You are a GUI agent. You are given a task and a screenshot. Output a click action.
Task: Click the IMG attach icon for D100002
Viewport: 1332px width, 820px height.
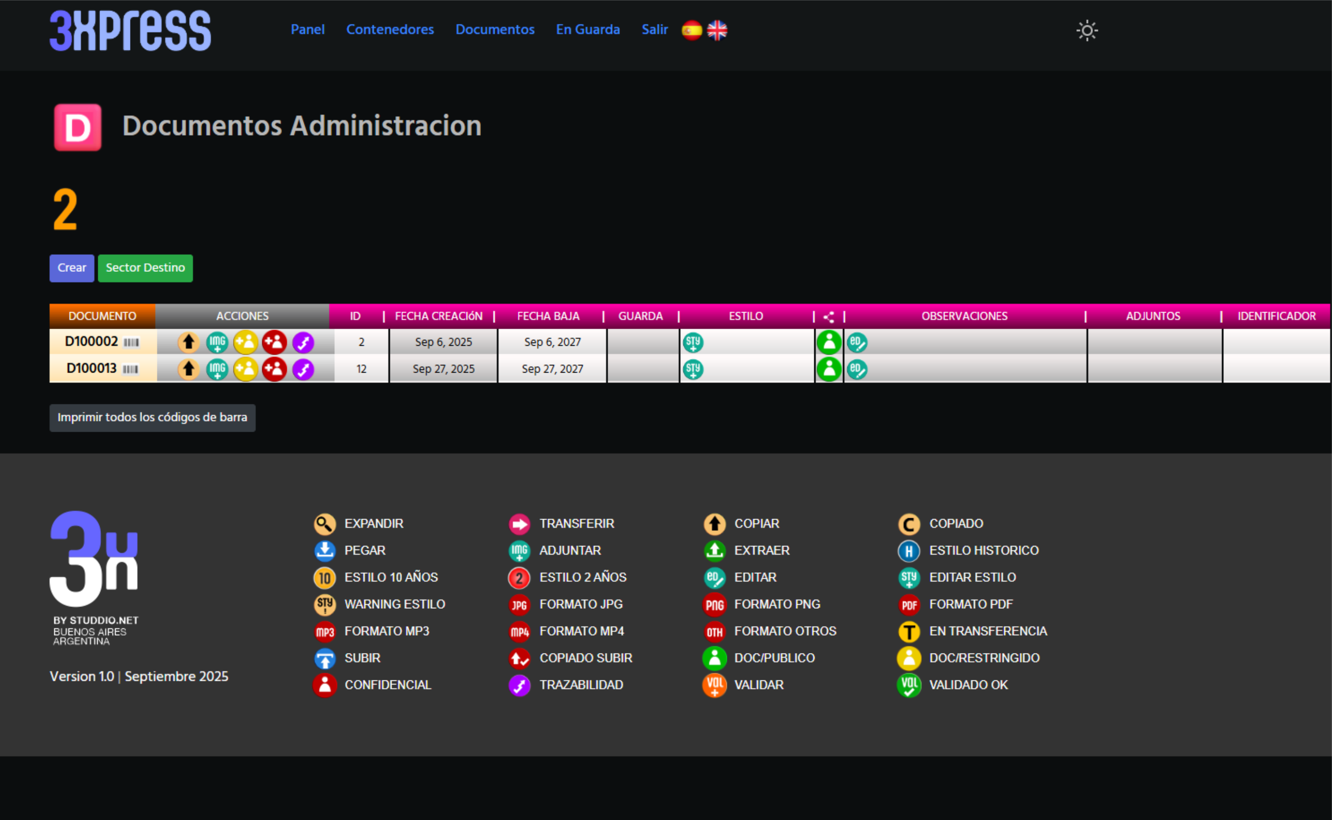[217, 342]
